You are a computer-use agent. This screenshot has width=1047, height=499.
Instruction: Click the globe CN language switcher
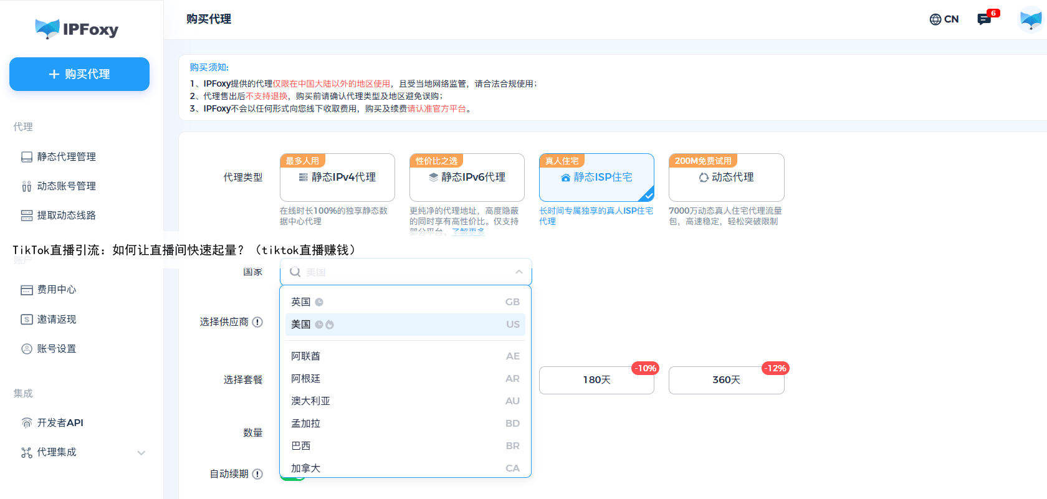(x=944, y=19)
